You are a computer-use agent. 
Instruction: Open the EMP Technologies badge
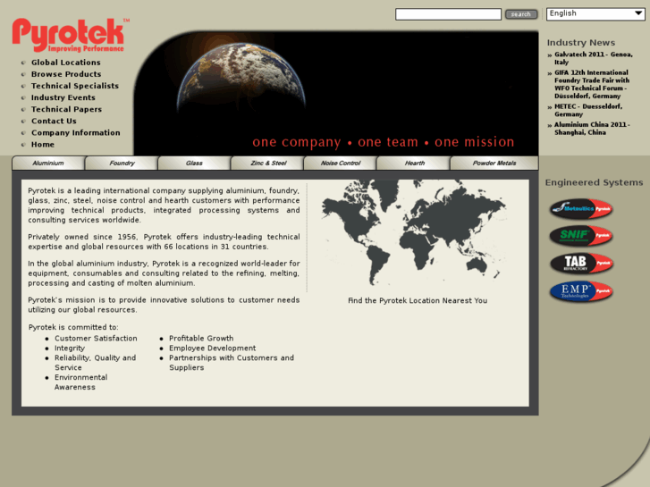click(x=581, y=291)
